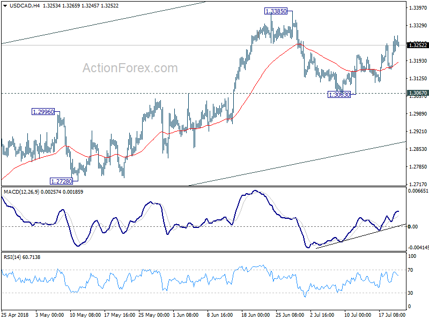Click the MACD zero level 0.00 label
The height and width of the screenshot is (321, 429).
click(x=413, y=226)
